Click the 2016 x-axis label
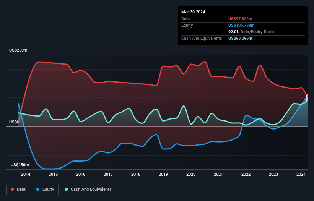314x201 pixels. [x=81, y=174]
